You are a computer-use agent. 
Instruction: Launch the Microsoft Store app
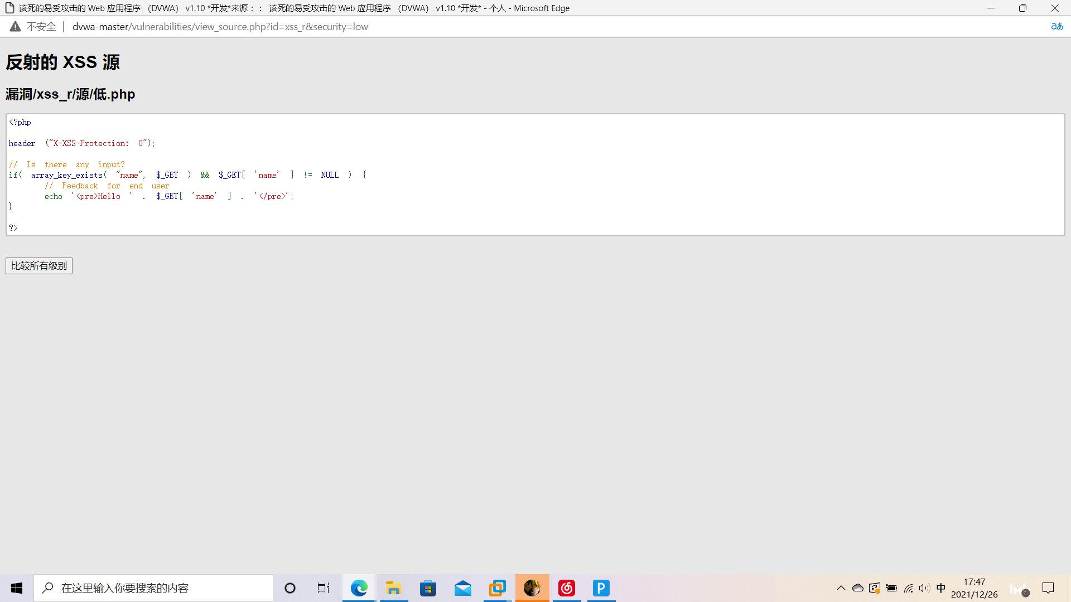click(x=428, y=588)
